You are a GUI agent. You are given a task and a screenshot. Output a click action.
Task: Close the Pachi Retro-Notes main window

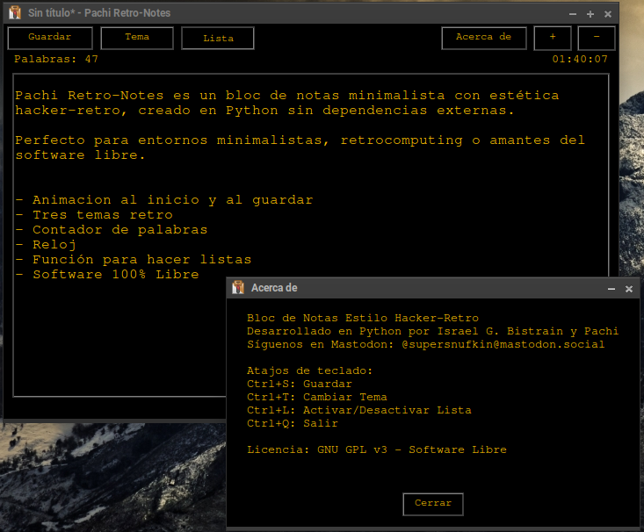tap(608, 14)
